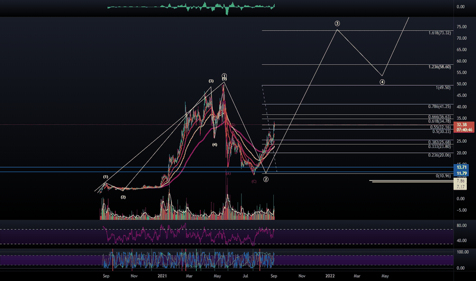Select the (3) sub-wave label
This screenshot has height=281, width=476.
click(211, 81)
